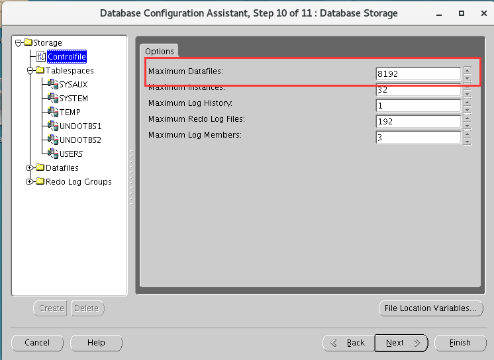Go Back to the previous step
The height and width of the screenshot is (360, 494).
tap(348, 343)
